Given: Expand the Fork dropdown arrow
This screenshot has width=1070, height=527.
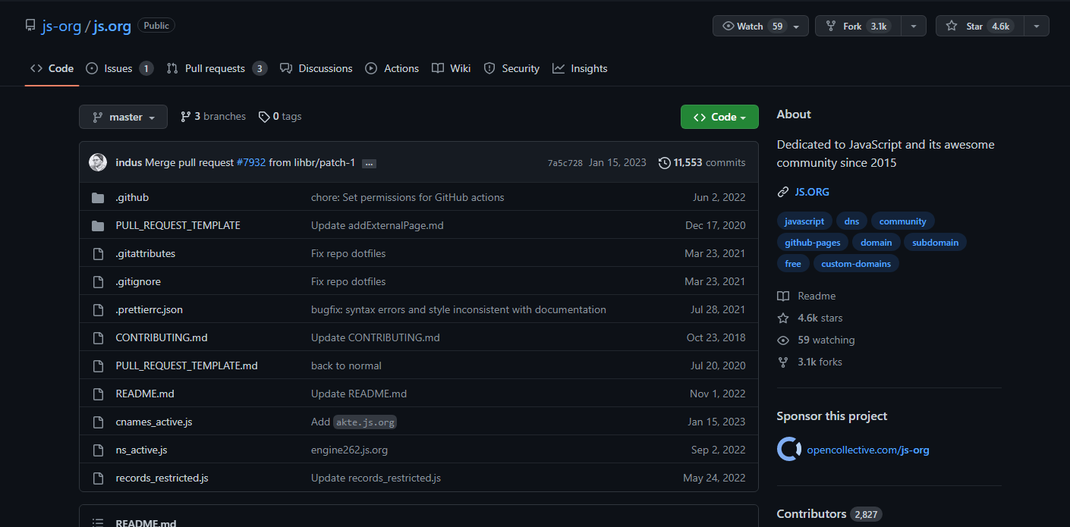Looking at the screenshot, I should [914, 27].
